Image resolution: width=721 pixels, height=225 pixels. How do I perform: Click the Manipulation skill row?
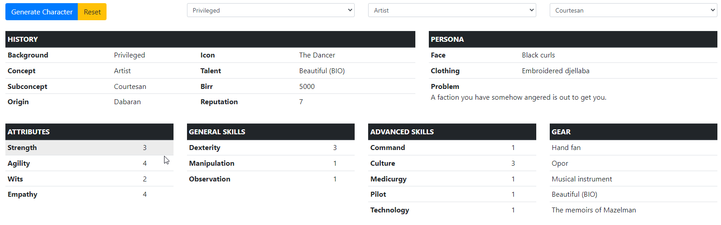pos(271,163)
